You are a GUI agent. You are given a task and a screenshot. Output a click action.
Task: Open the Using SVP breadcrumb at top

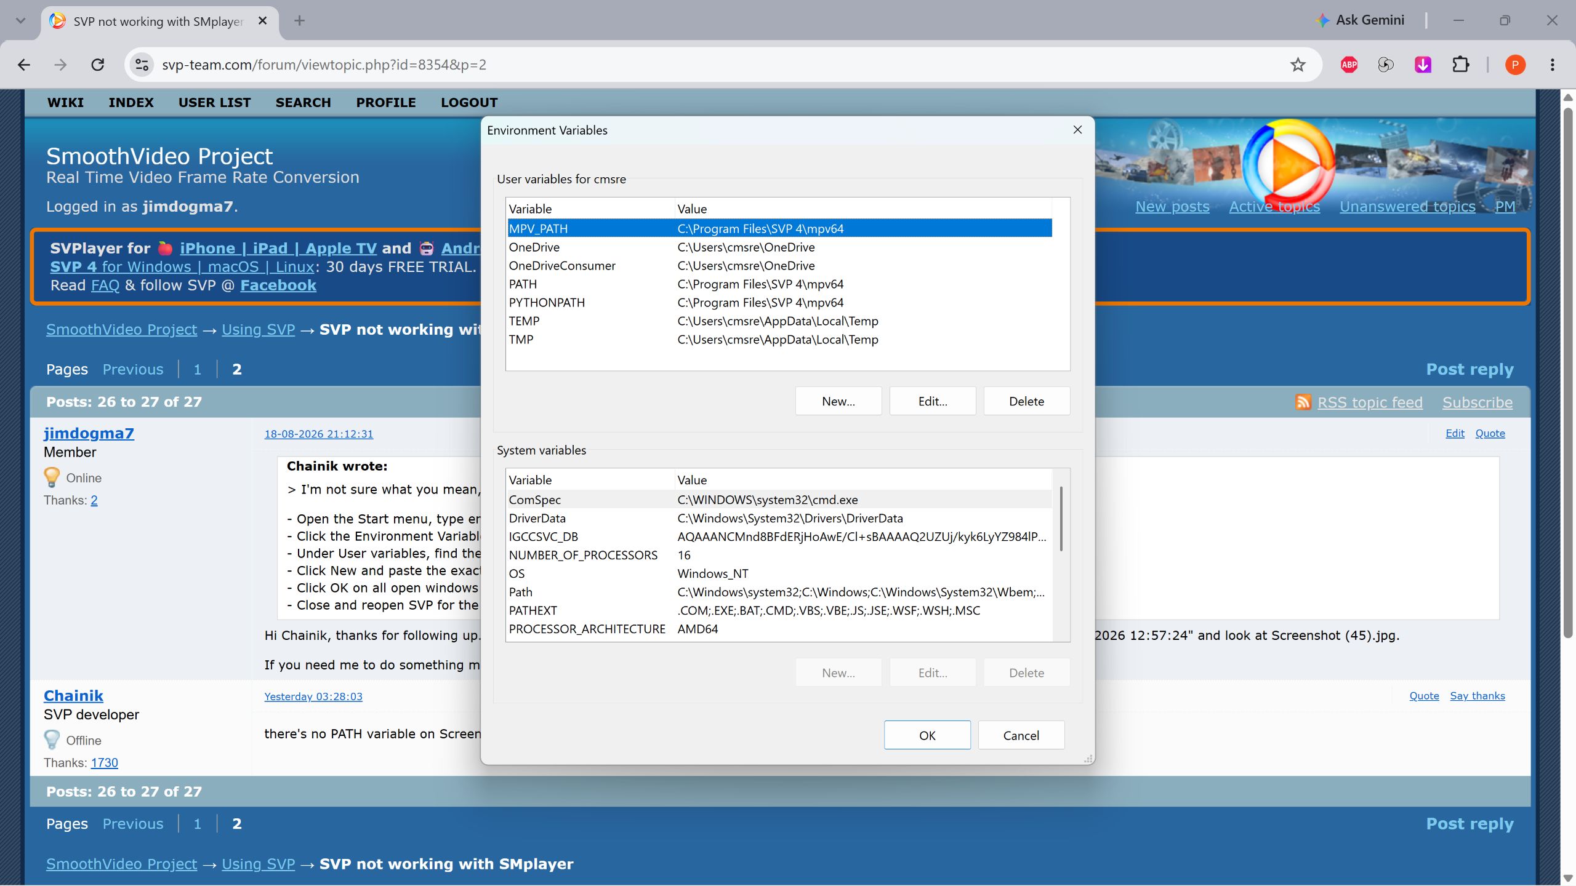(x=258, y=330)
